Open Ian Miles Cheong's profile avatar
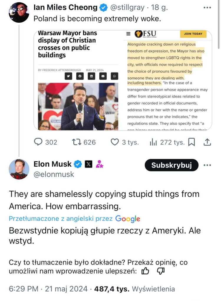Viewport: 221px width, 301px height. tap(19, 12)
